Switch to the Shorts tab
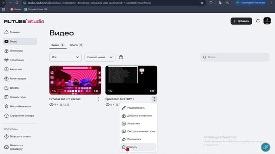The width and height of the screenshot is (275, 154). click(x=76, y=45)
